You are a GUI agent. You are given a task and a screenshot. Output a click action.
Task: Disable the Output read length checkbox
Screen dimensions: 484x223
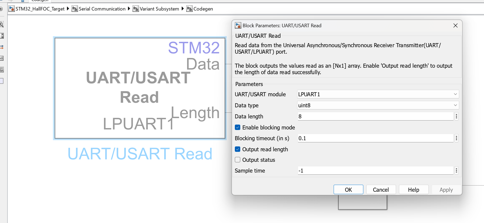pos(238,149)
